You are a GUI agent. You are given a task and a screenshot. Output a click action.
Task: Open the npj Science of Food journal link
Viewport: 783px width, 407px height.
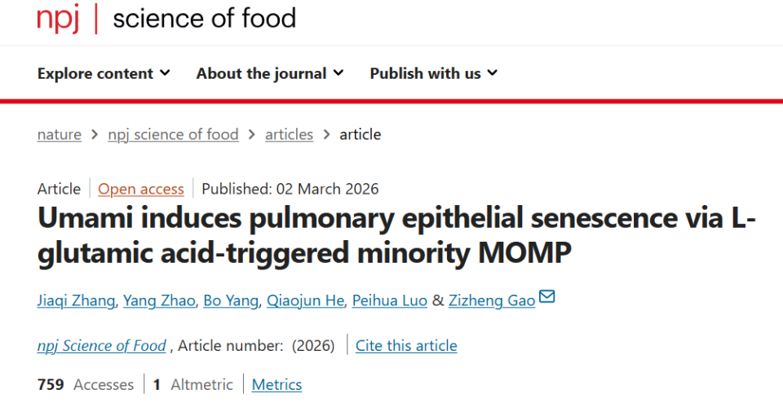point(101,345)
